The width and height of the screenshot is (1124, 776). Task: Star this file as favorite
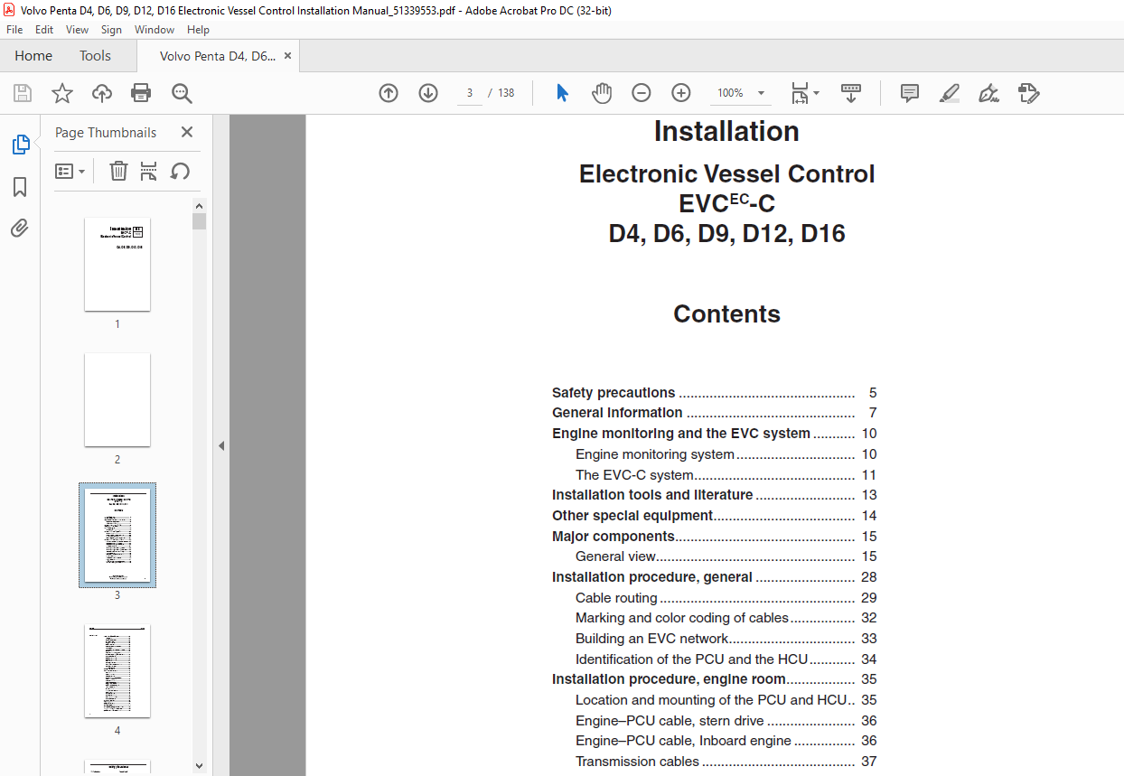(62, 93)
